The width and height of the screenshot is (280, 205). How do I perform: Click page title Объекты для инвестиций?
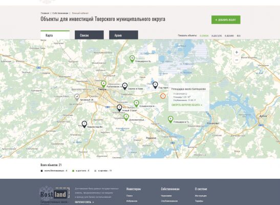tap(103, 19)
